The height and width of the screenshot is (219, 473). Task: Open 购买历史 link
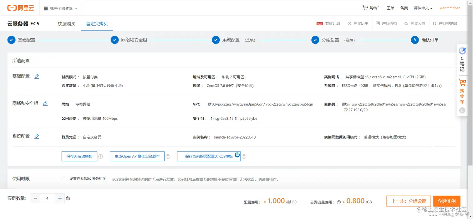(358, 24)
